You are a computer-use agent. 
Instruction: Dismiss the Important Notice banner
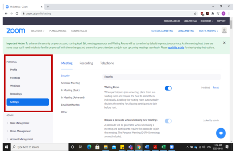224,43
